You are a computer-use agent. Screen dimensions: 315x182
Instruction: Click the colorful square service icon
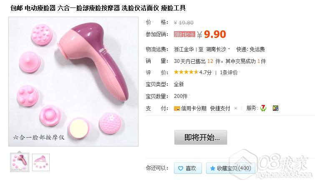click(x=275, y=108)
